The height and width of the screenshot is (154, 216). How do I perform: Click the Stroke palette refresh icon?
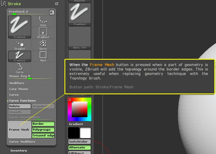click(x=57, y=4)
